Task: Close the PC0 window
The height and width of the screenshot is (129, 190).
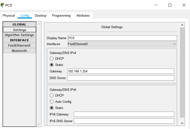Action: [184, 5]
